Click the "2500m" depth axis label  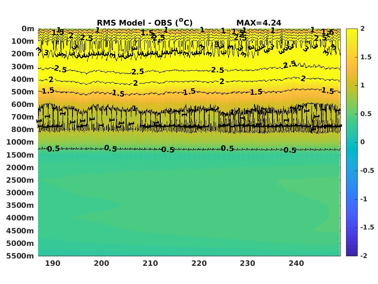coord(20,180)
